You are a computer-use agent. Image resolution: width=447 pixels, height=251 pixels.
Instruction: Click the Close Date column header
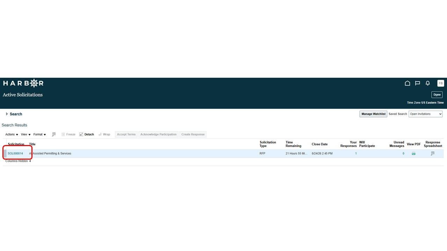point(320,144)
